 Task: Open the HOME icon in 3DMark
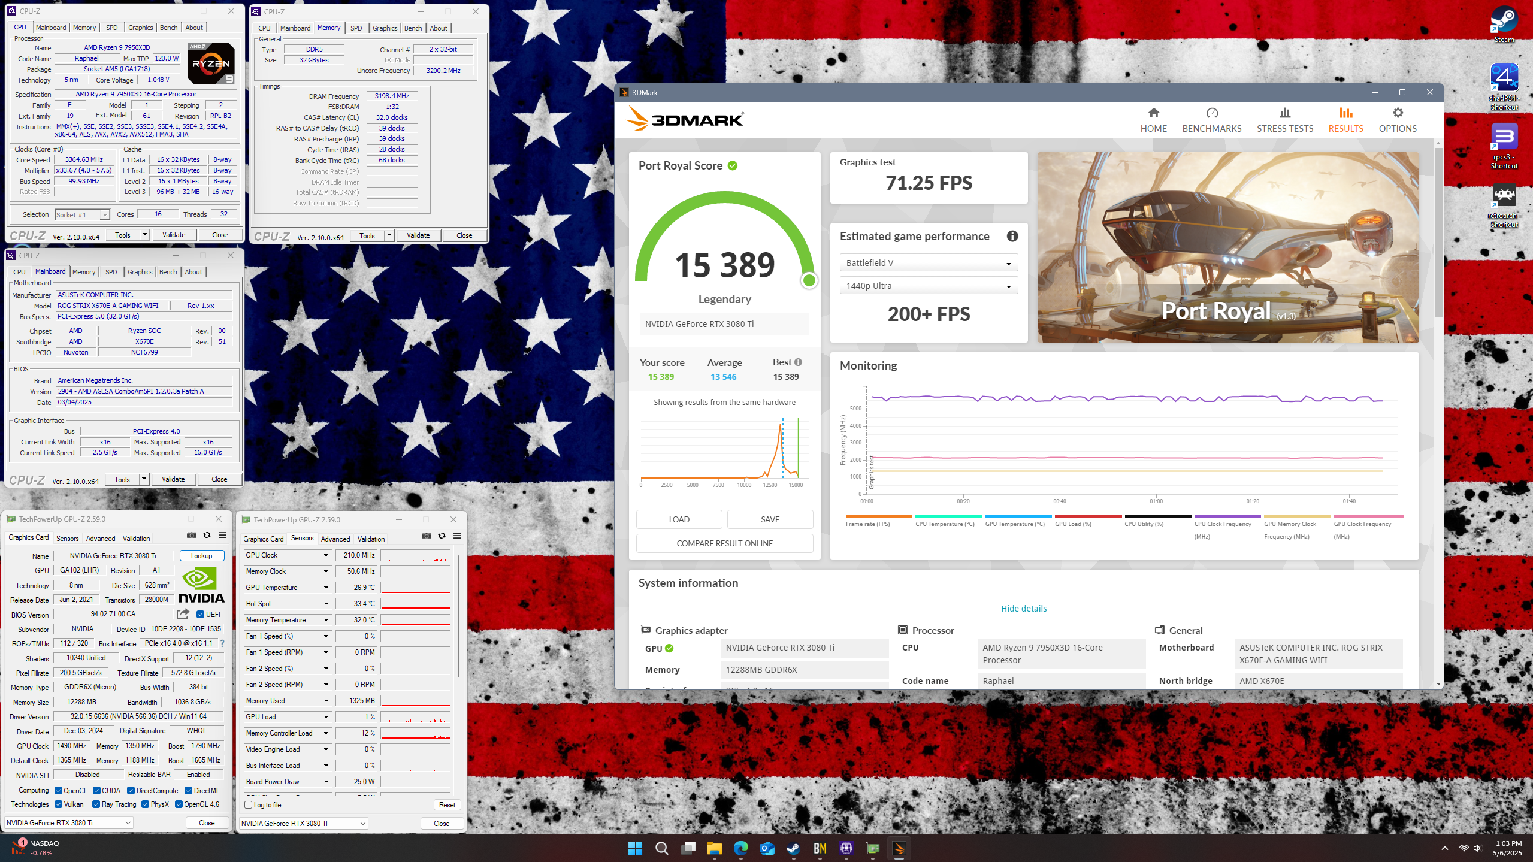click(x=1153, y=113)
